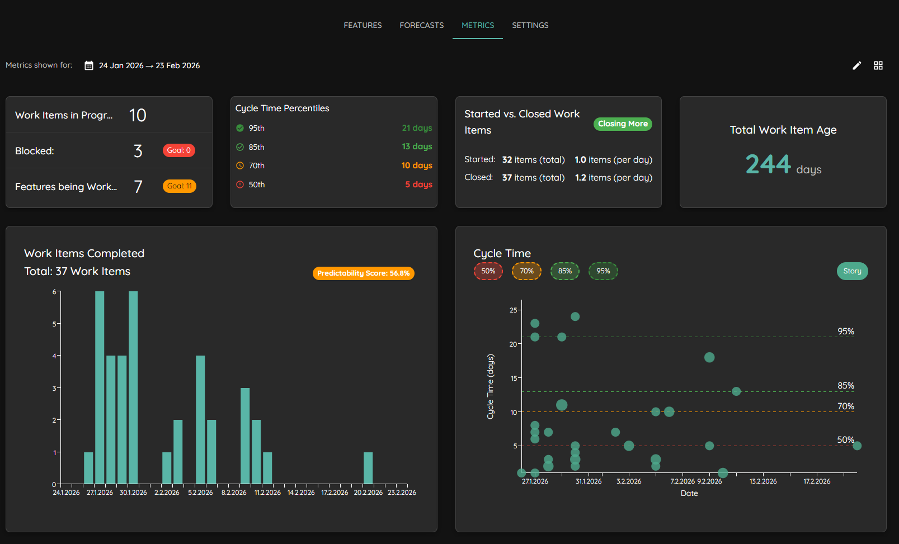This screenshot has width=899, height=544.
Task: Click the 70% line label on scatter chart
Action: tap(846, 406)
